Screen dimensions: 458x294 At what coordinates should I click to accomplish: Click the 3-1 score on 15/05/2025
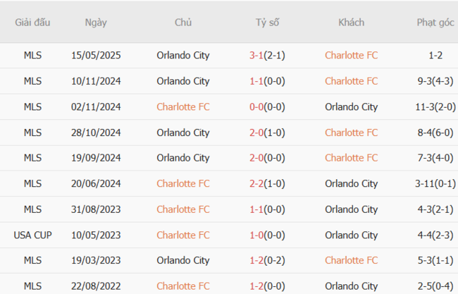pyautogui.click(x=257, y=56)
